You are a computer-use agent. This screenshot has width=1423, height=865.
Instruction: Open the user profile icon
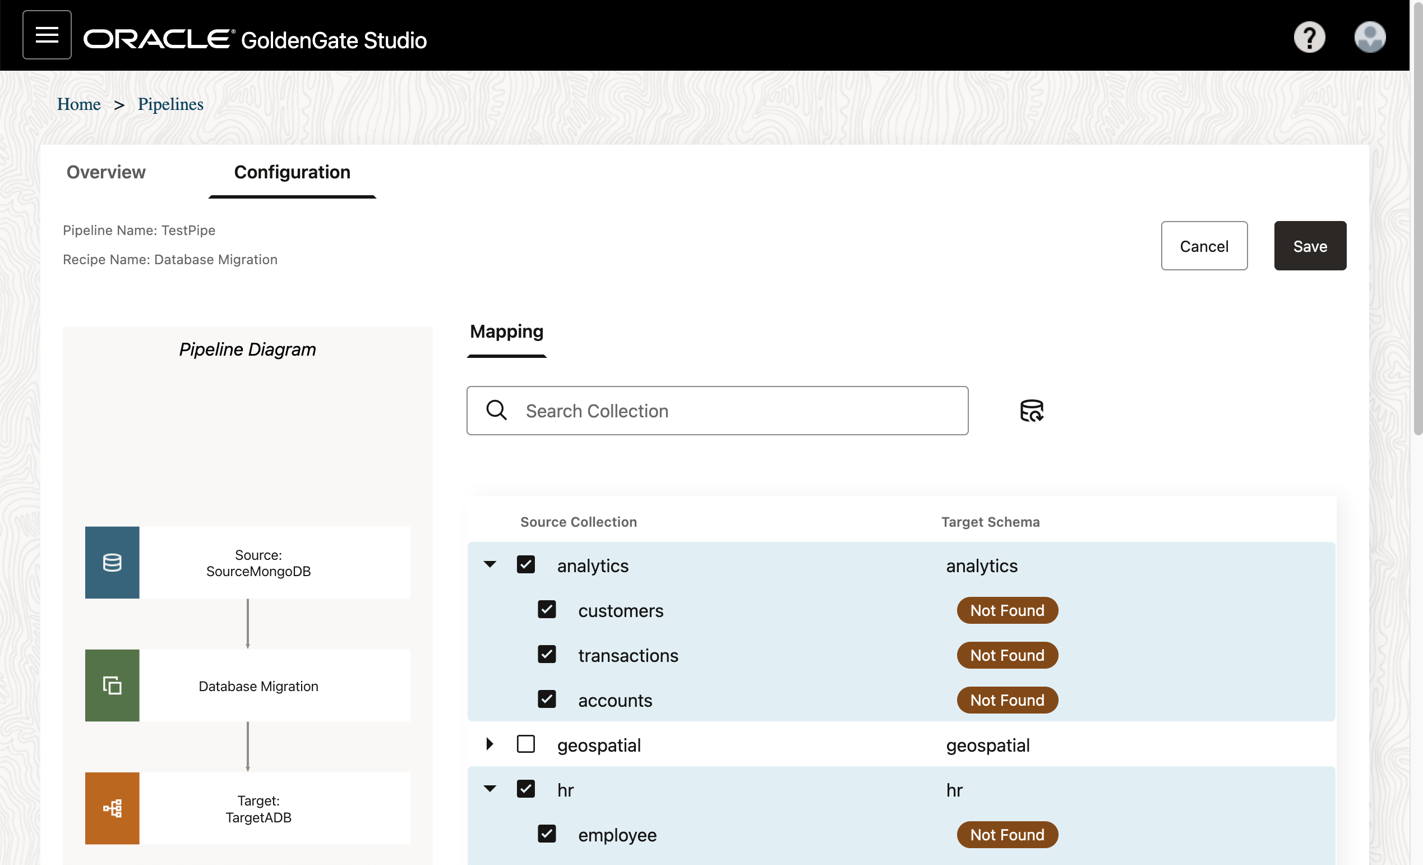pyautogui.click(x=1370, y=36)
